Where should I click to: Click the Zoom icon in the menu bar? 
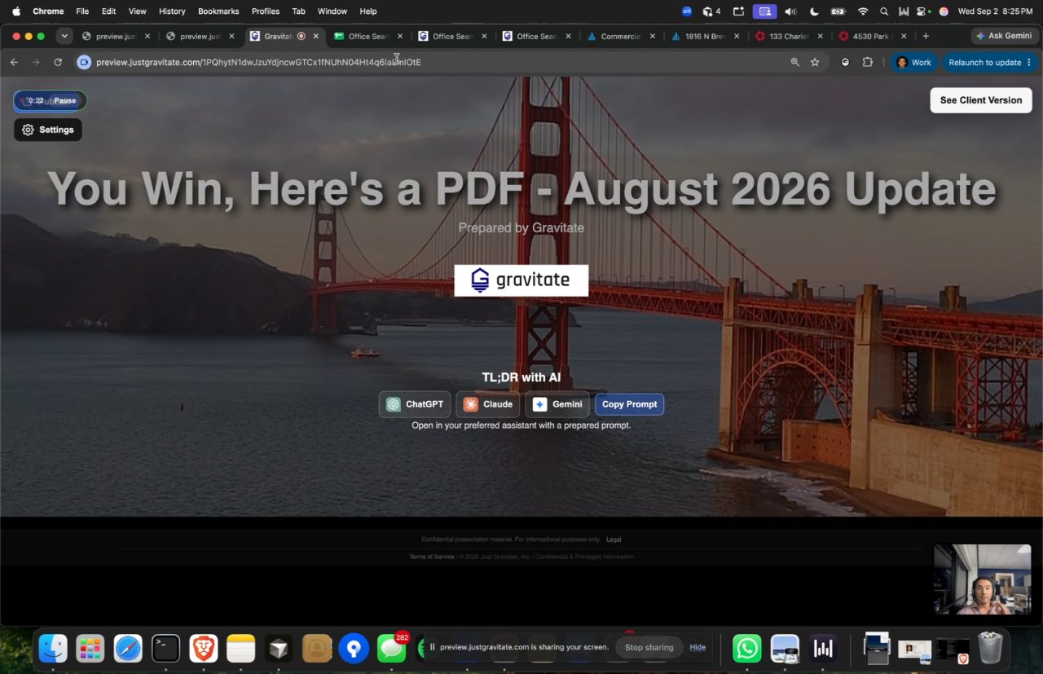687,11
